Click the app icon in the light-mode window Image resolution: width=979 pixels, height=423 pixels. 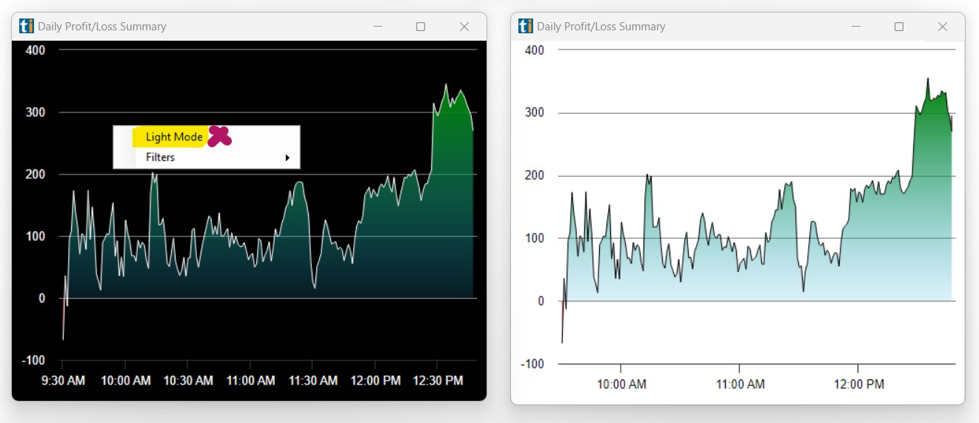526,27
